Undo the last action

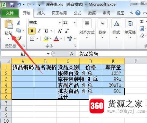click(19, 4)
